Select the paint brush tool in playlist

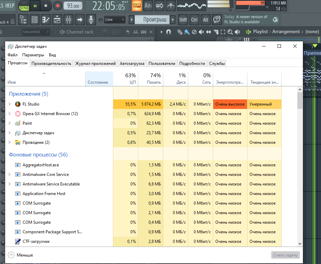187,32
